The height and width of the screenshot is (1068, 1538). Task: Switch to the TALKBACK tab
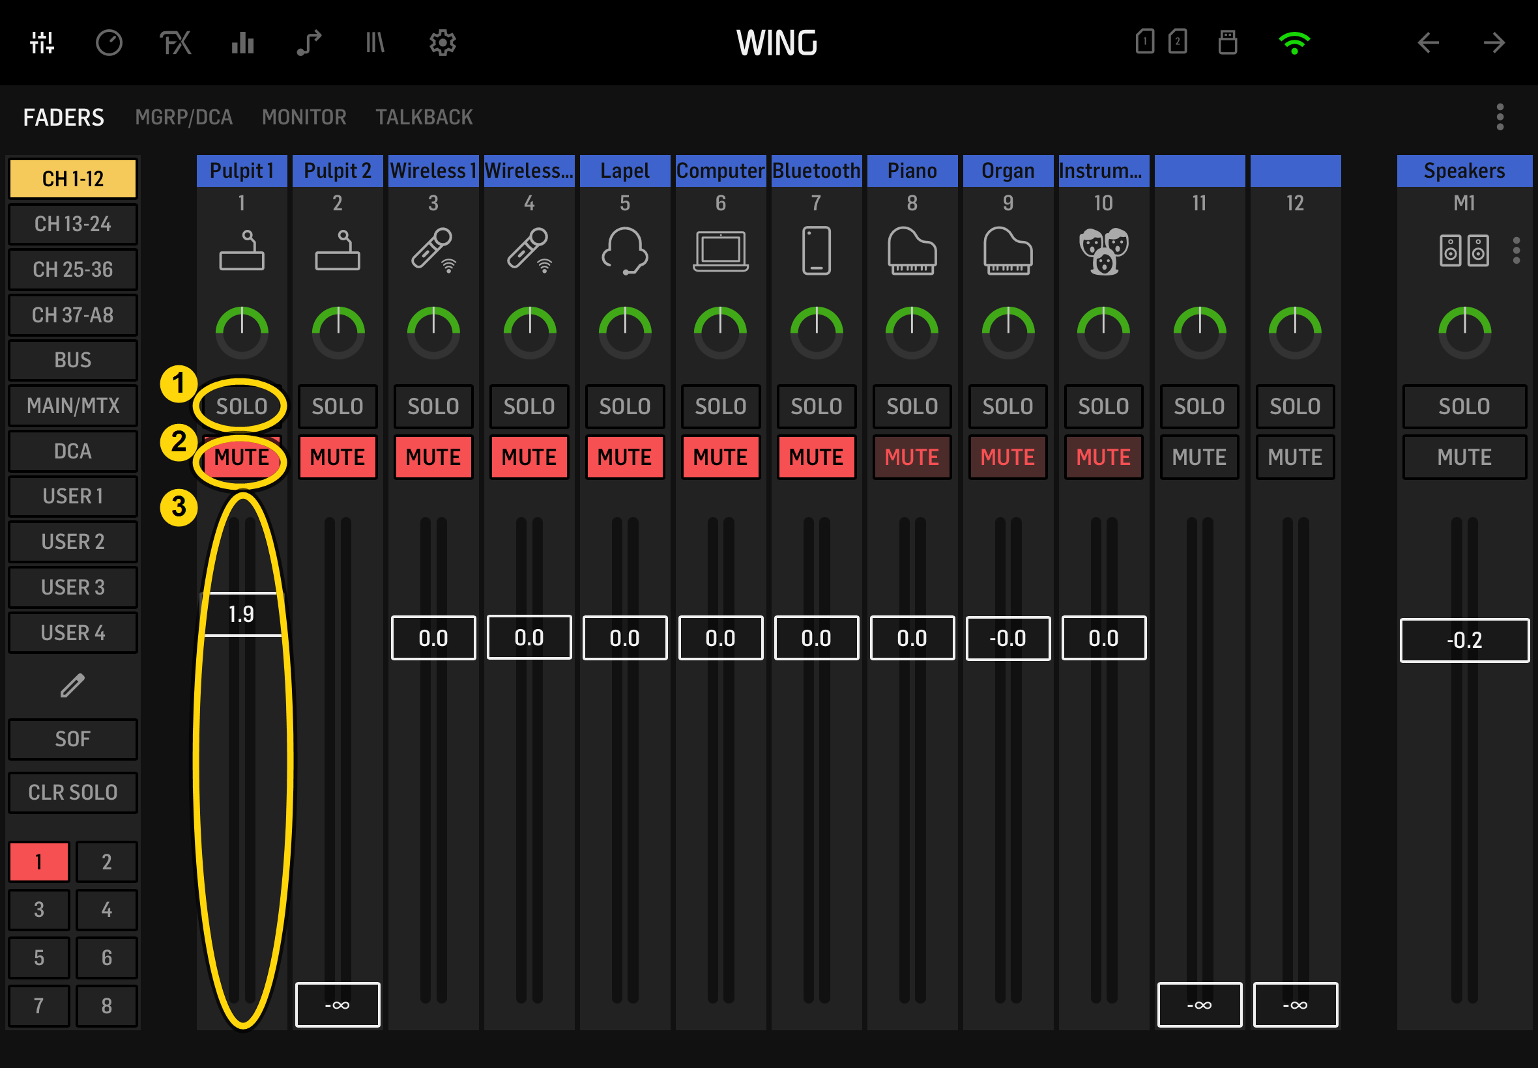(424, 117)
